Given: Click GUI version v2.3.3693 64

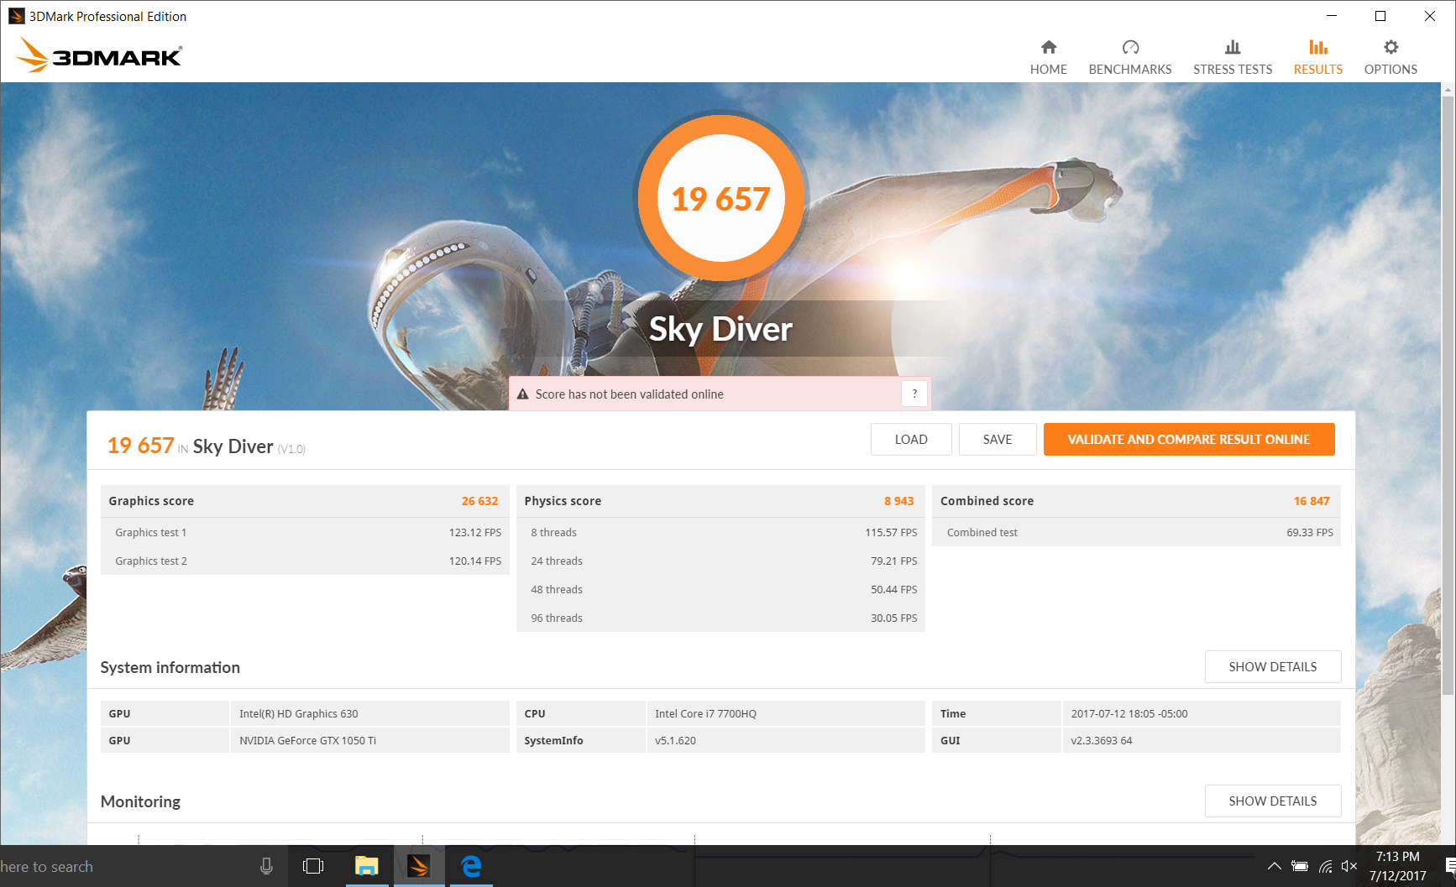Looking at the screenshot, I should click(x=1102, y=740).
